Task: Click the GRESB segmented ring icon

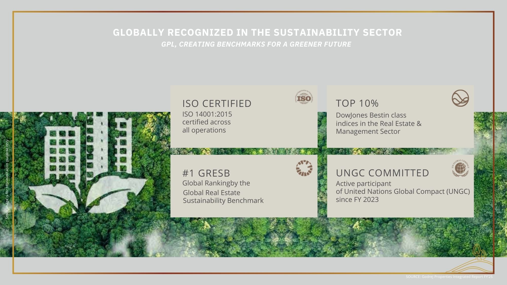Action: 304,168
